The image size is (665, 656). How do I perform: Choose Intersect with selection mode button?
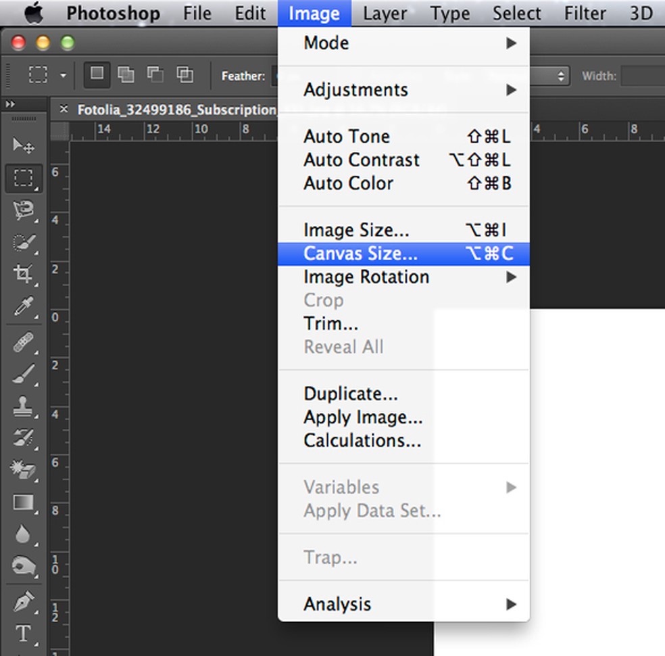185,74
